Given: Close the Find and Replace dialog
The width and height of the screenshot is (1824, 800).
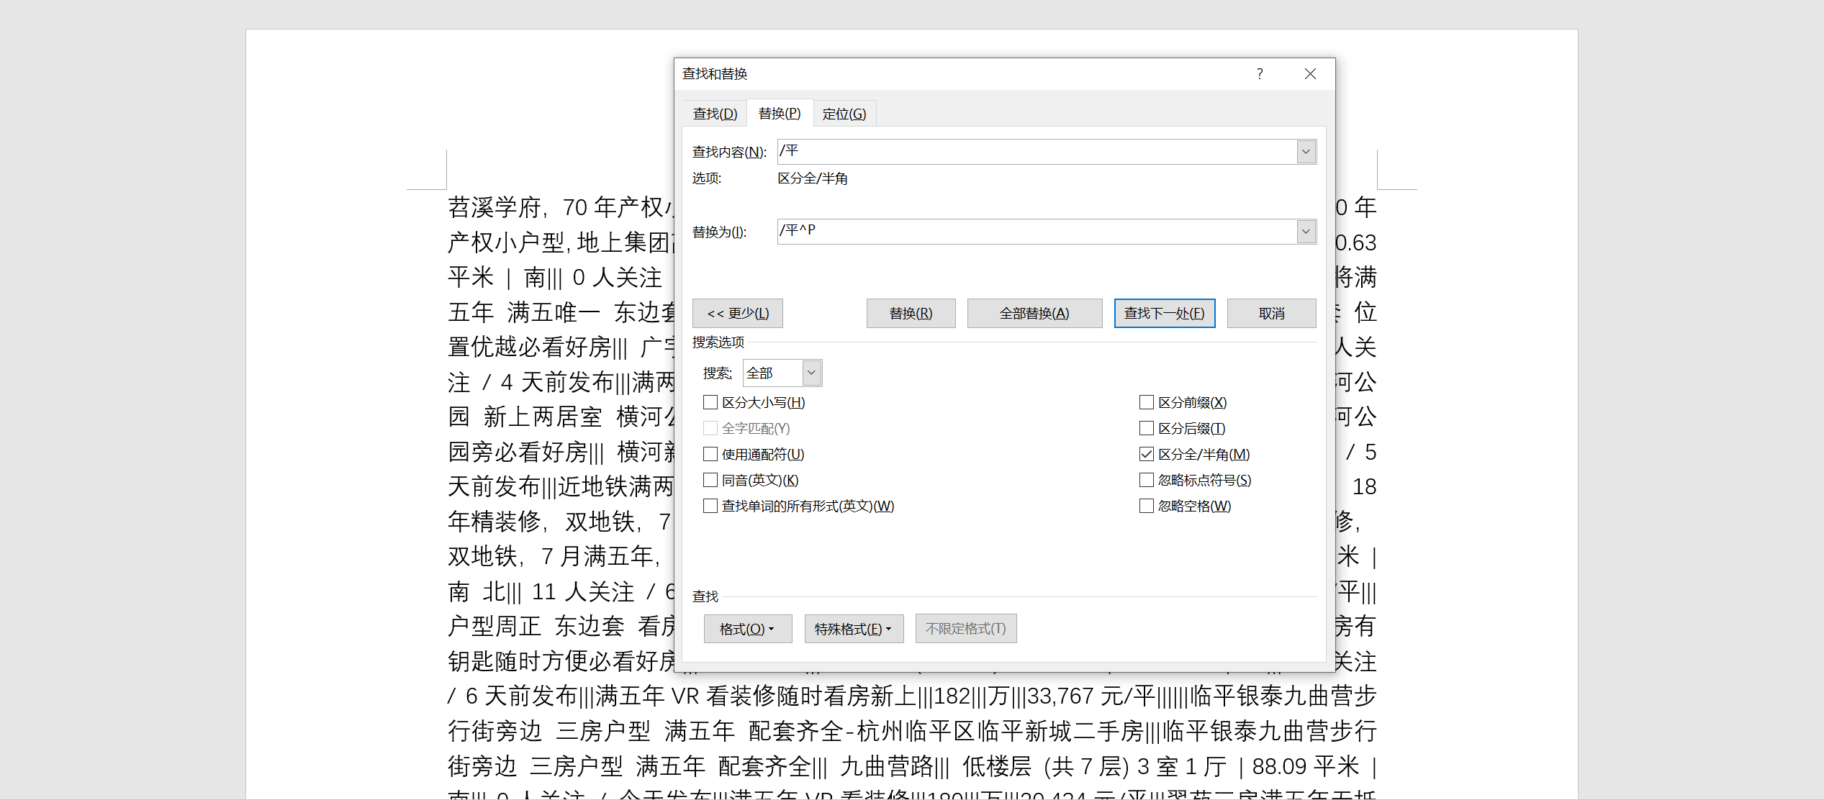Looking at the screenshot, I should [x=1310, y=74].
